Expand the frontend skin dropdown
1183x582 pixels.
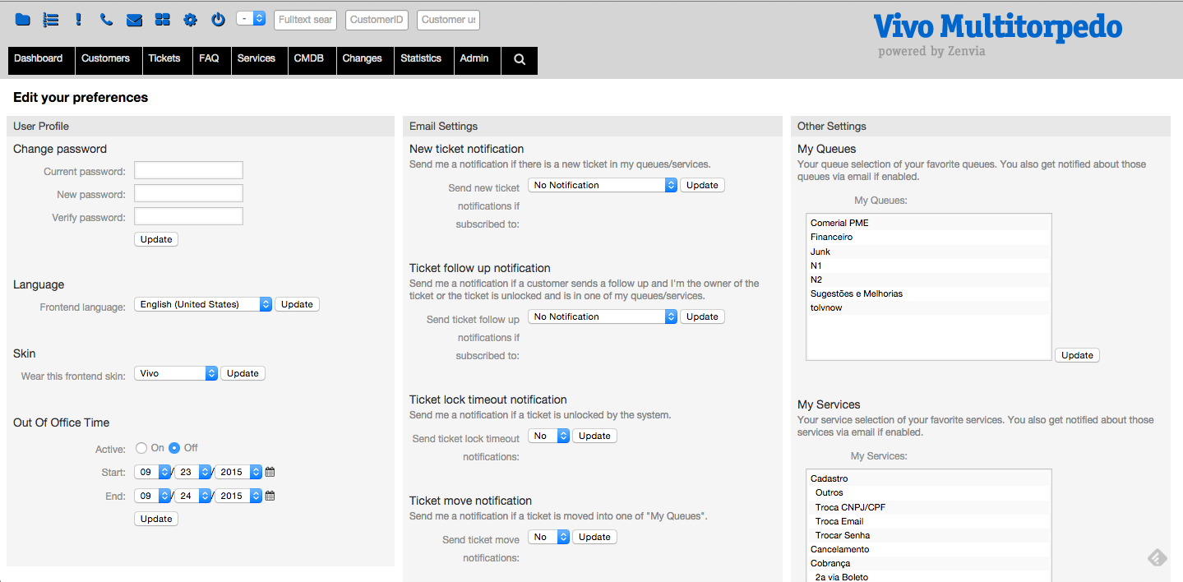[176, 373]
